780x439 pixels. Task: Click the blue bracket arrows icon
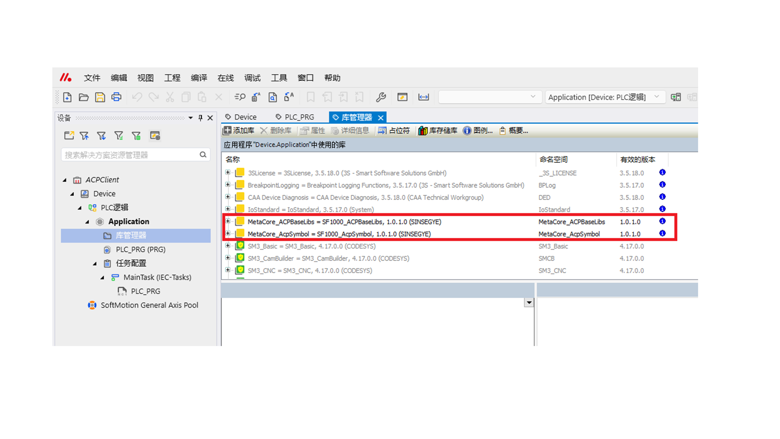[x=424, y=97]
